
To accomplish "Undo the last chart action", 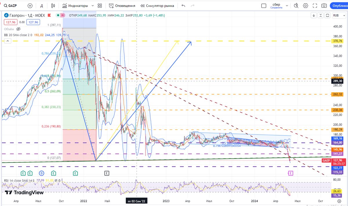I will [x=183, y=6].
